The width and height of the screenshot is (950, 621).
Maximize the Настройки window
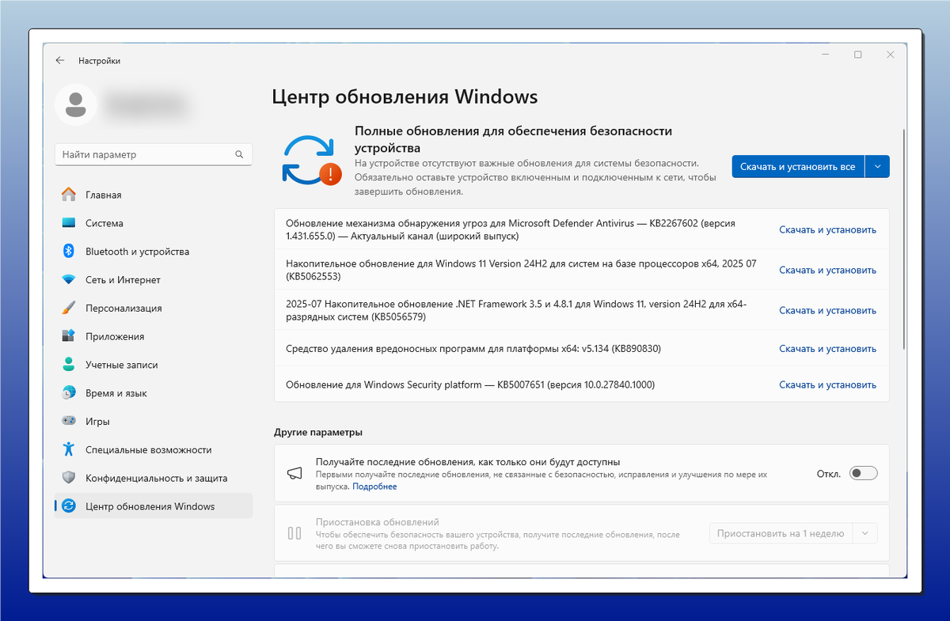(857, 55)
